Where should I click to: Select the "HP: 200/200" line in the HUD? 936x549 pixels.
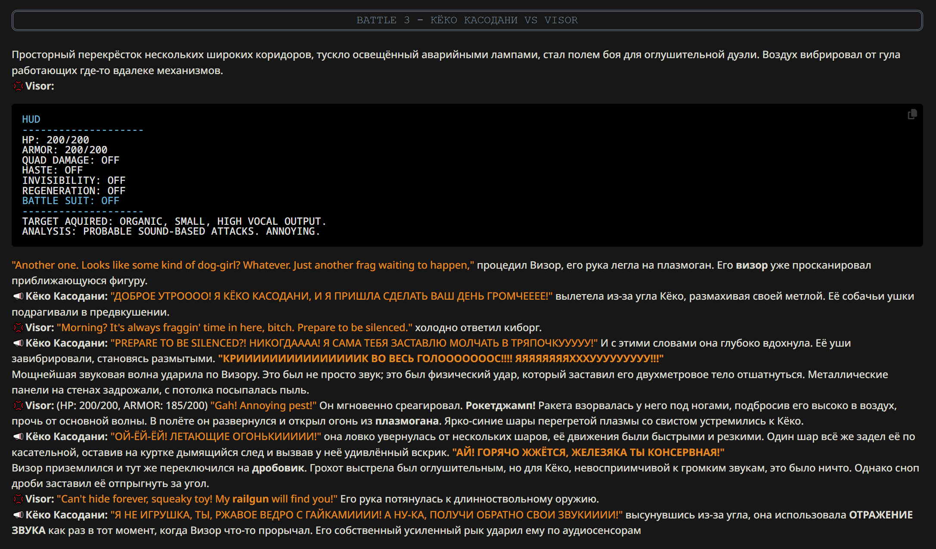[56, 140]
